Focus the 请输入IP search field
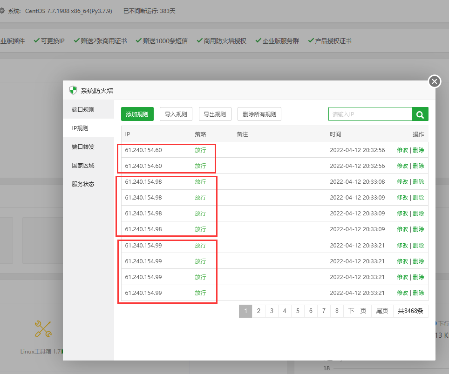 [370, 114]
